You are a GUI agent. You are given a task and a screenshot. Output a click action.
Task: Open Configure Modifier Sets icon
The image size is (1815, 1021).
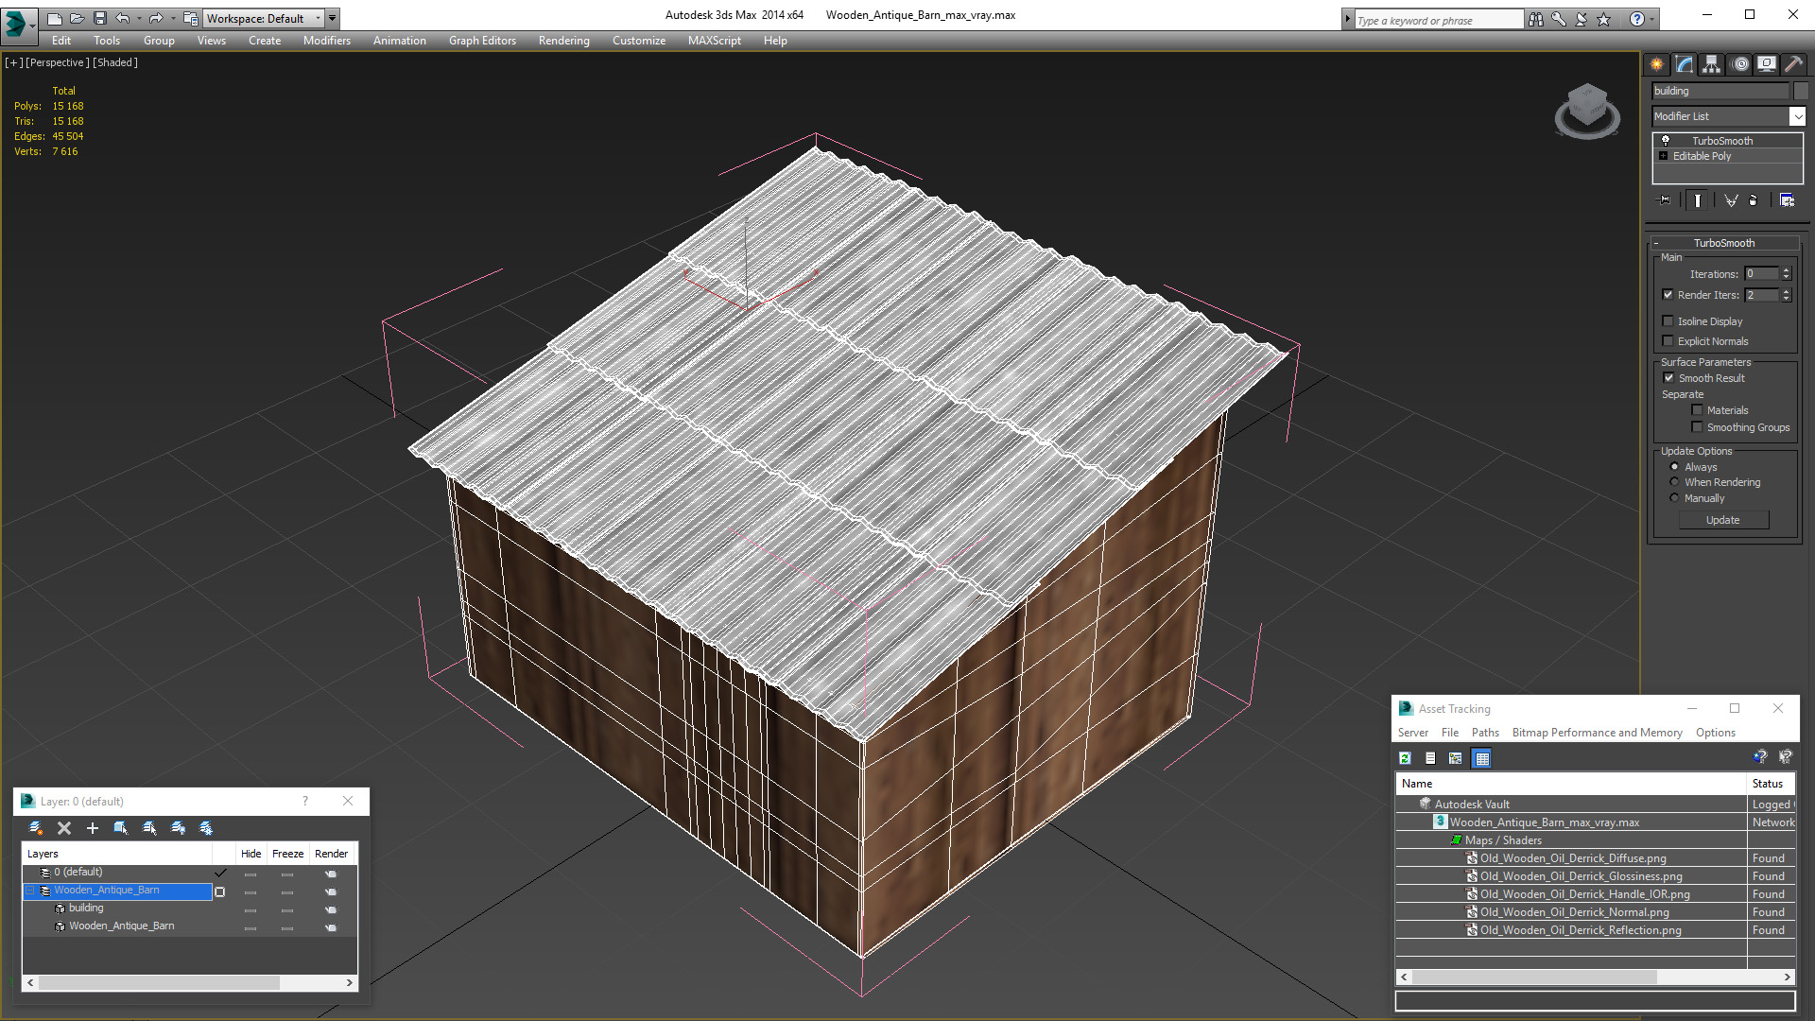pos(1787,200)
